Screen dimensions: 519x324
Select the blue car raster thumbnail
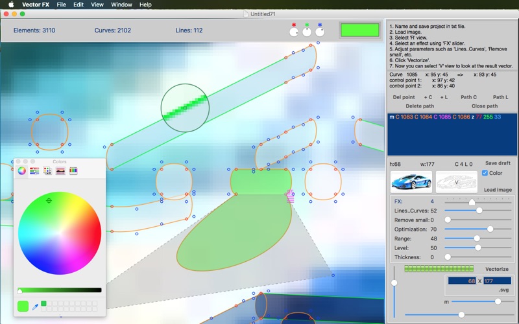[411, 182]
